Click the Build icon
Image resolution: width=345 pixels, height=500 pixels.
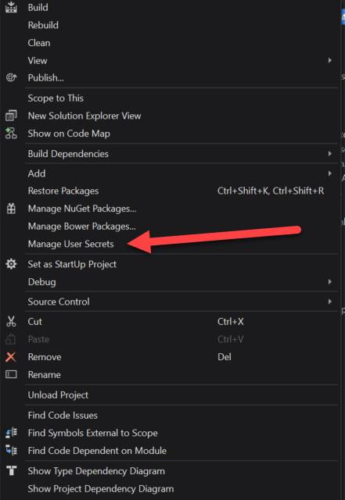tap(11, 7)
